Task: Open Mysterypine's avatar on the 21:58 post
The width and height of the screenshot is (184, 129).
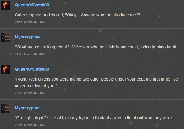Action: coord(5,37)
